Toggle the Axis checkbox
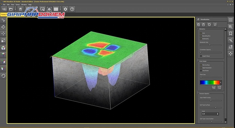 [201, 33]
